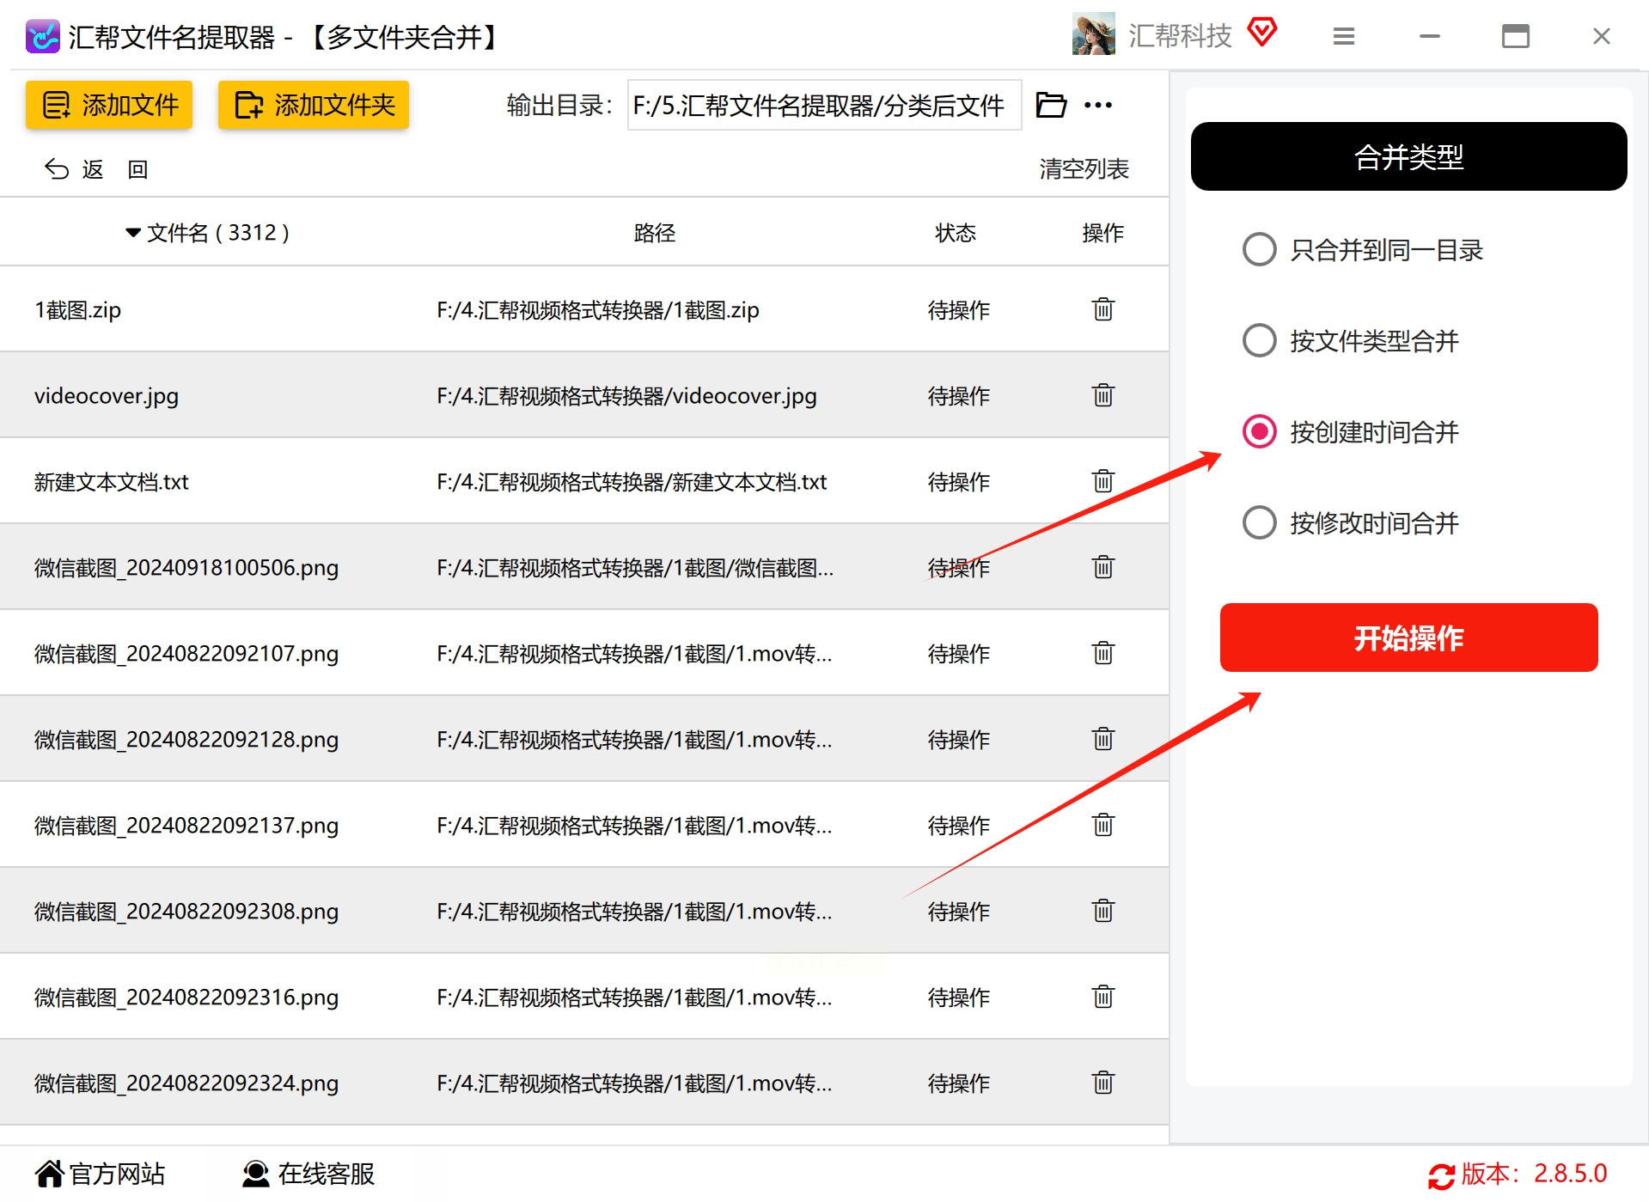The height and width of the screenshot is (1202, 1649).
Task: Start the merge with 开始操作
Action: click(1409, 638)
